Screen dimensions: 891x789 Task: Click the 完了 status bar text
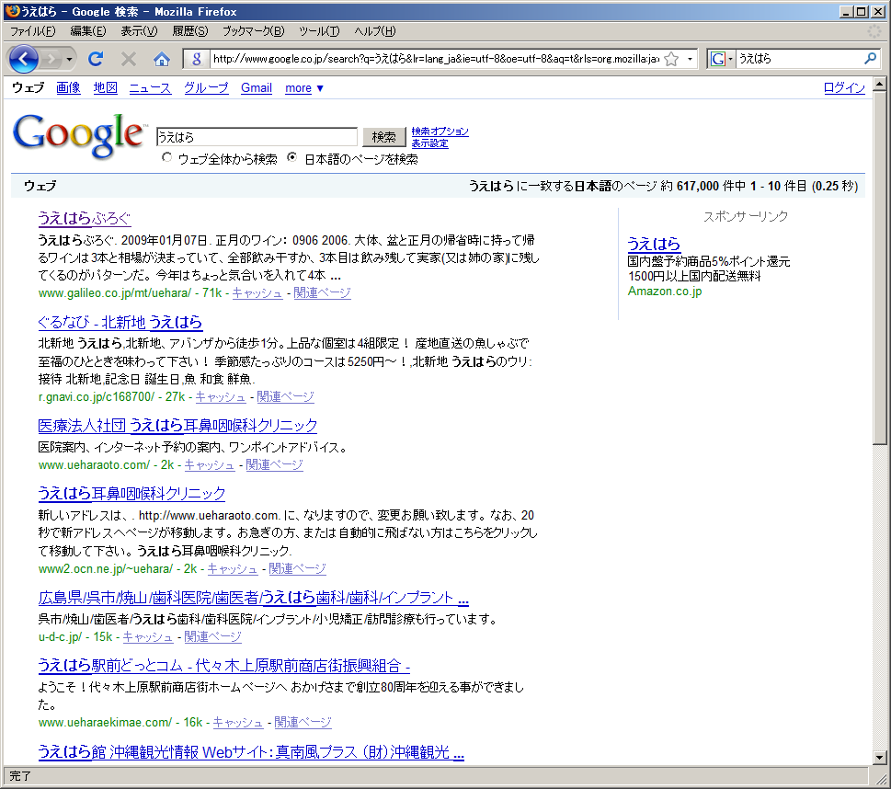coord(20,776)
